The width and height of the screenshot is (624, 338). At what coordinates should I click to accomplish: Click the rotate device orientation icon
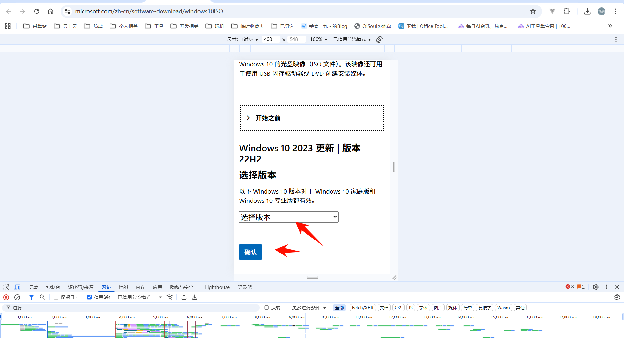click(379, 39)
